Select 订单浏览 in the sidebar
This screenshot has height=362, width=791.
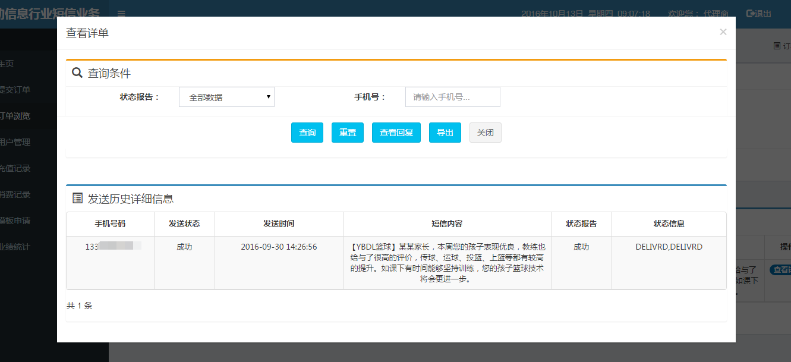point(15,116)
